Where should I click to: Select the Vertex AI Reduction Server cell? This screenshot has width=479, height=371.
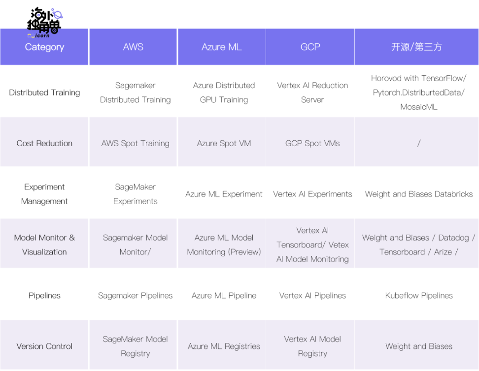(x=312, y=93)
